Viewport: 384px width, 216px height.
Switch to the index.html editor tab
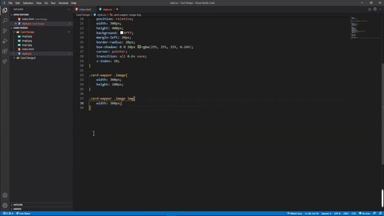tap(85, 10)
